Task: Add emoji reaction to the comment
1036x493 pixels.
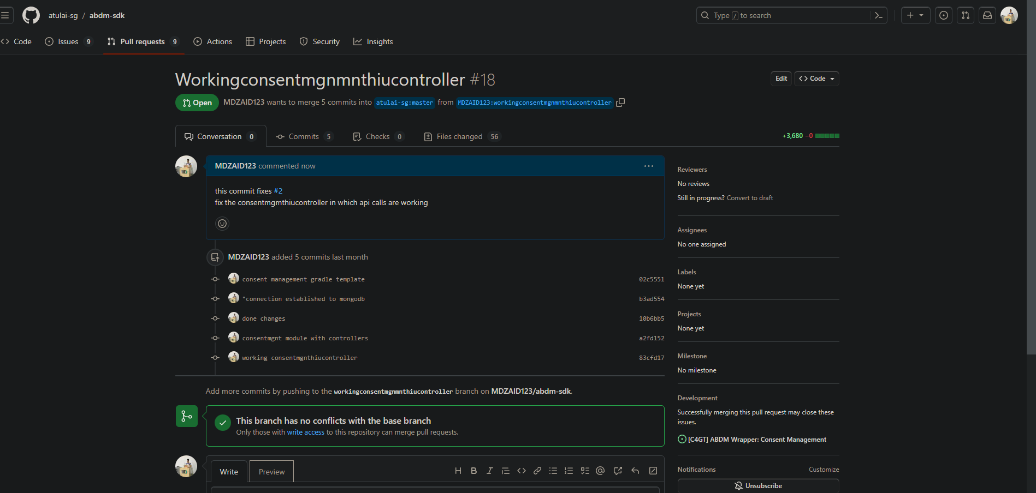Action: pos(222,224)
